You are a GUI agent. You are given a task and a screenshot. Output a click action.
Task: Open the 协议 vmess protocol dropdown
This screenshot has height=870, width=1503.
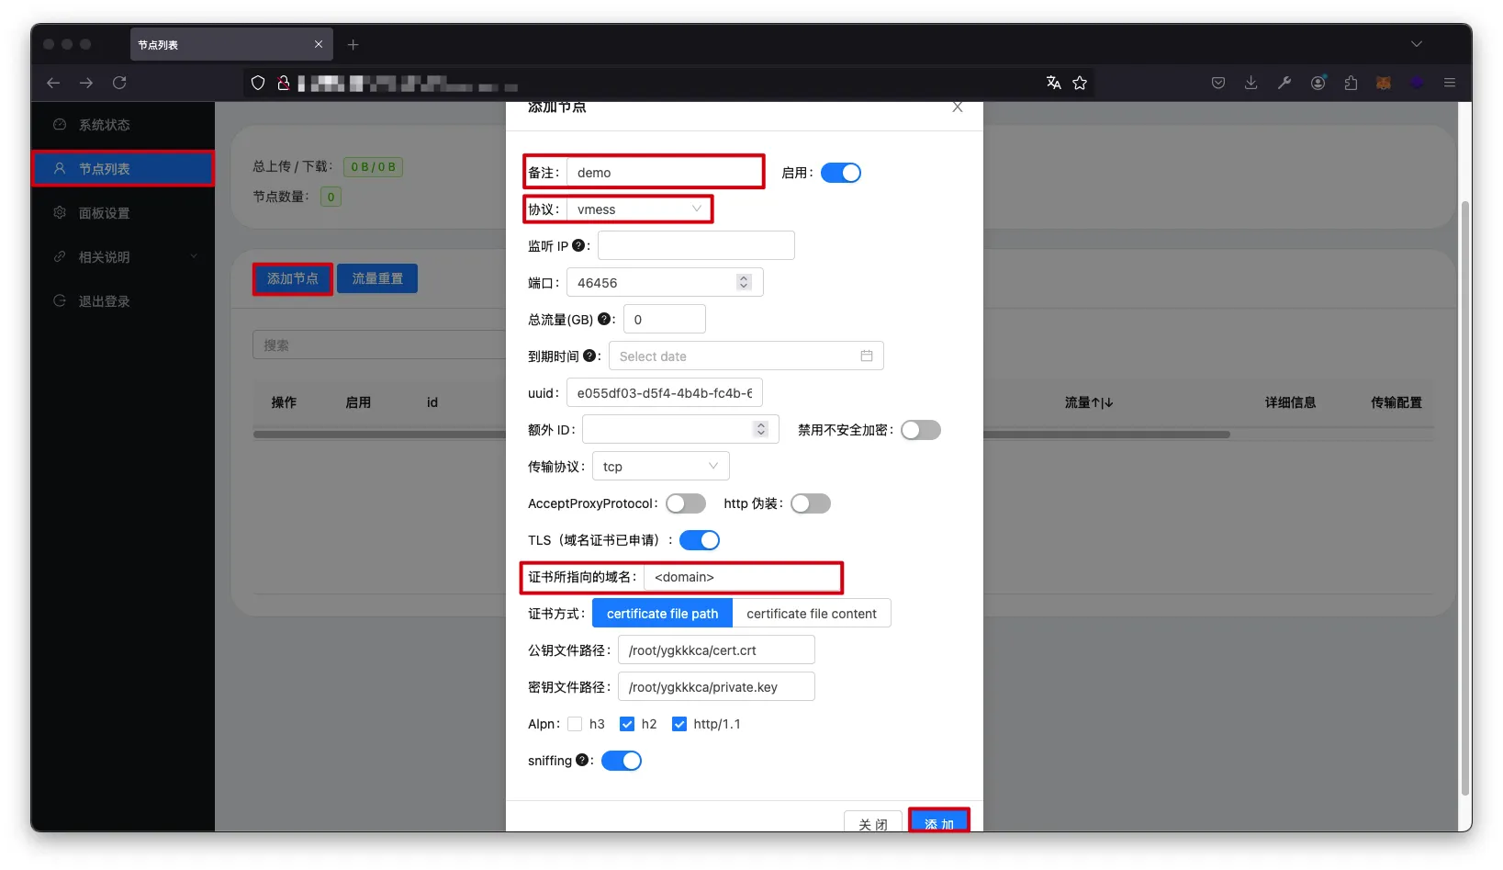tap(639, 209)
